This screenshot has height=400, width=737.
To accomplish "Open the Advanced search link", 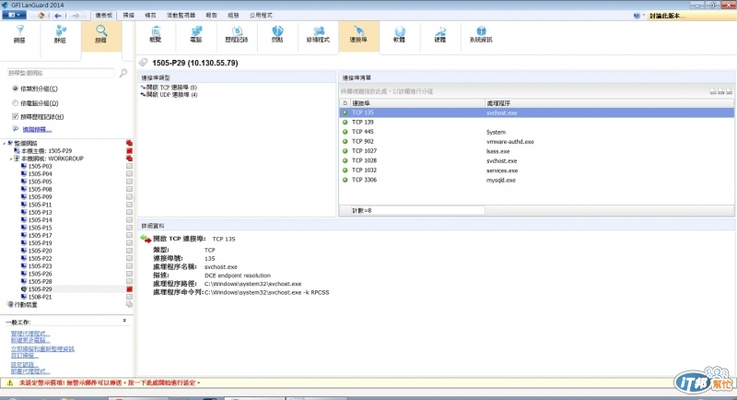I will click(x=37, y=129).
